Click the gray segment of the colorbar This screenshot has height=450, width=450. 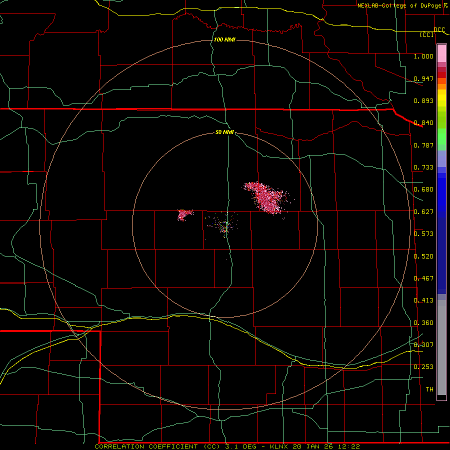pos(441,347)
